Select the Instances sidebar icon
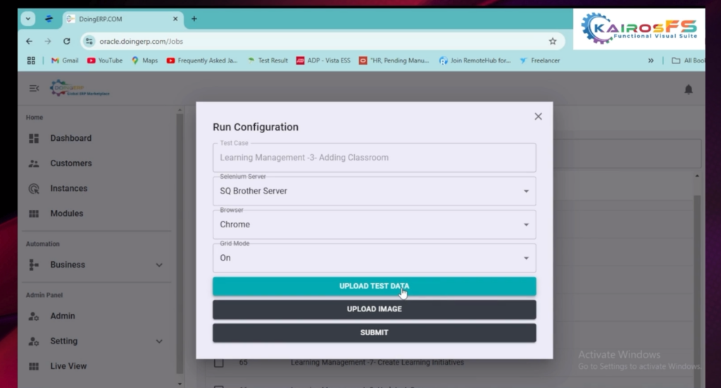This screenshot has height=388, width=721. coord(34,189)
